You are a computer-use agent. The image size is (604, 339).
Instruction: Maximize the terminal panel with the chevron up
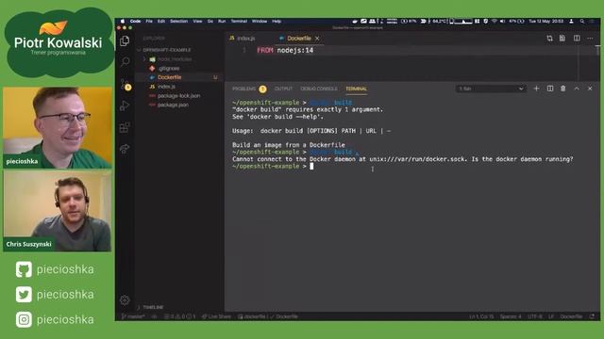[577, 89]
